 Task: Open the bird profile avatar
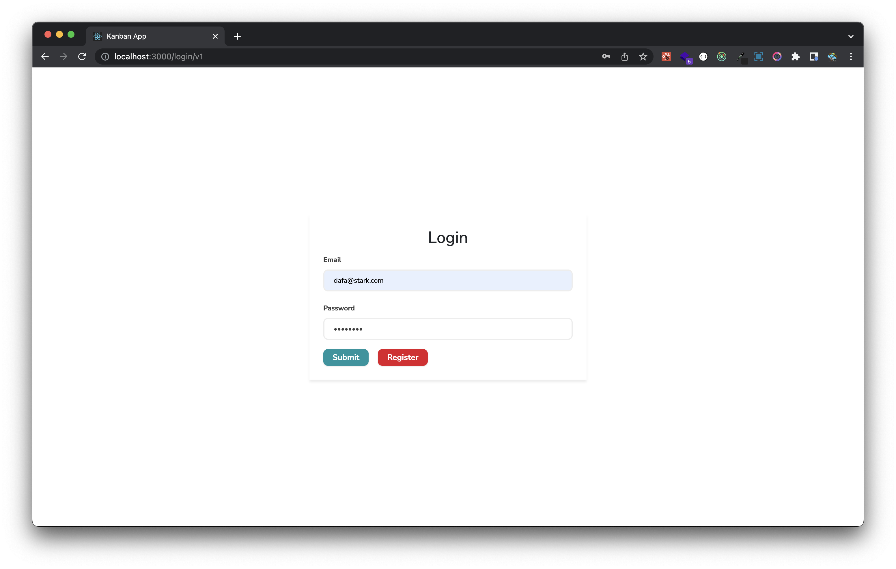tap(832, 56)
